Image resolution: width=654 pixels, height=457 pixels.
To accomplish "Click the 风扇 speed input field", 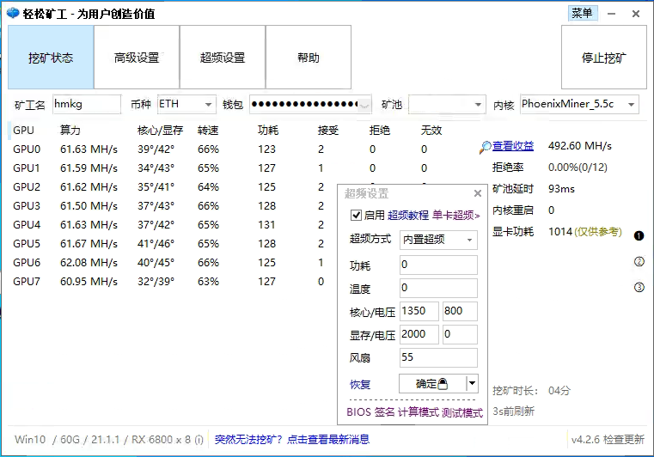I will click(438, 358).
